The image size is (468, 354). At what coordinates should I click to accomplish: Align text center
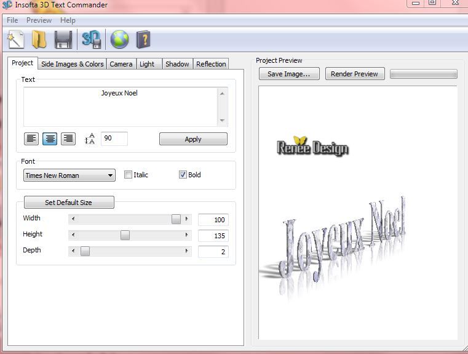tap(50, 139)
